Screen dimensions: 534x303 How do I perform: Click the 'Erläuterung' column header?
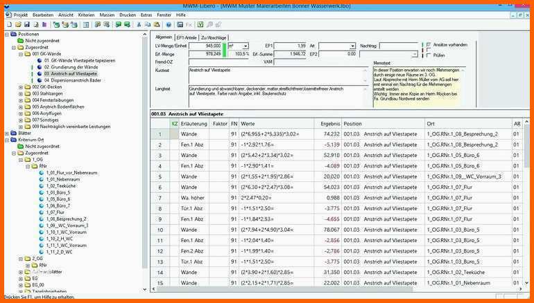click(193, 124)
